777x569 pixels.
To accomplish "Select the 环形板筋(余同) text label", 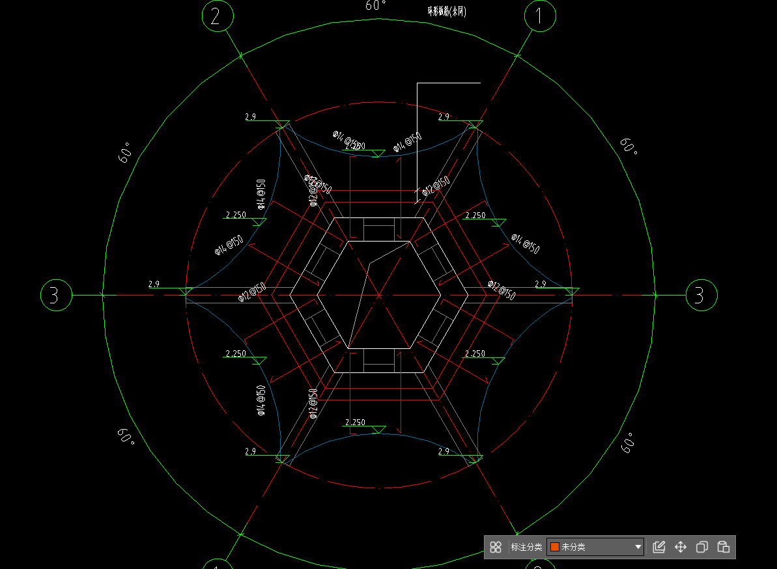I will point(447,11).
